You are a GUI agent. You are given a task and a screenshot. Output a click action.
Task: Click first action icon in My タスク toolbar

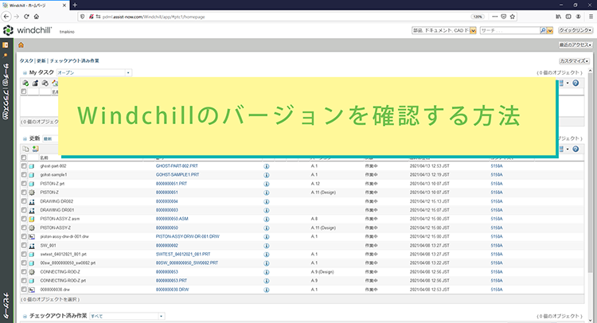(25, 83)
